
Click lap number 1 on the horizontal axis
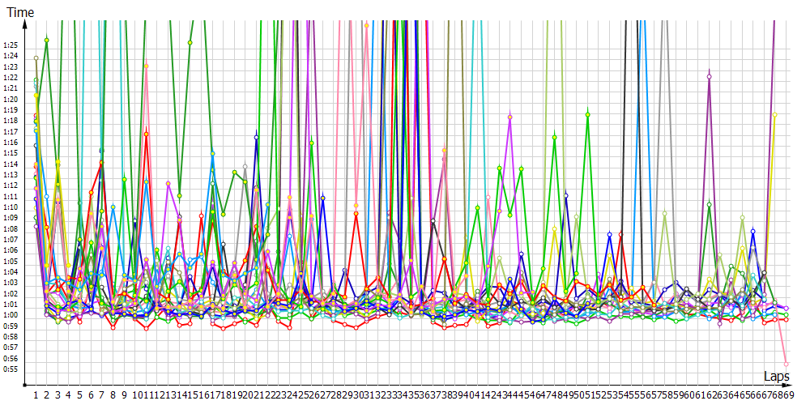coord(36,394)
